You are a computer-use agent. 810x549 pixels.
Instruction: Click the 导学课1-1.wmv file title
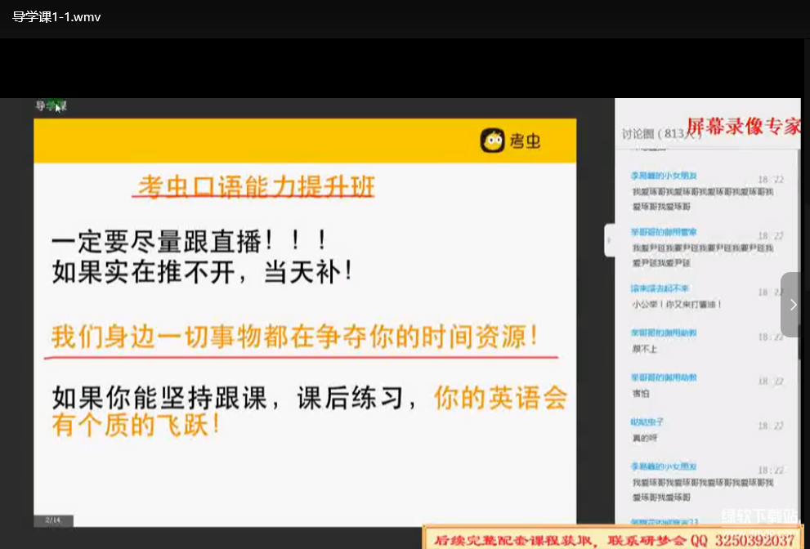[x=56, y=17]
